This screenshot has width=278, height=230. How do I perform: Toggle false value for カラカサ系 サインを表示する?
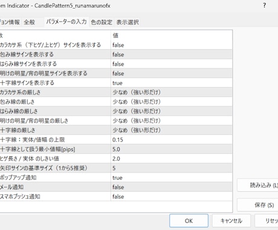tap(172, 45)
